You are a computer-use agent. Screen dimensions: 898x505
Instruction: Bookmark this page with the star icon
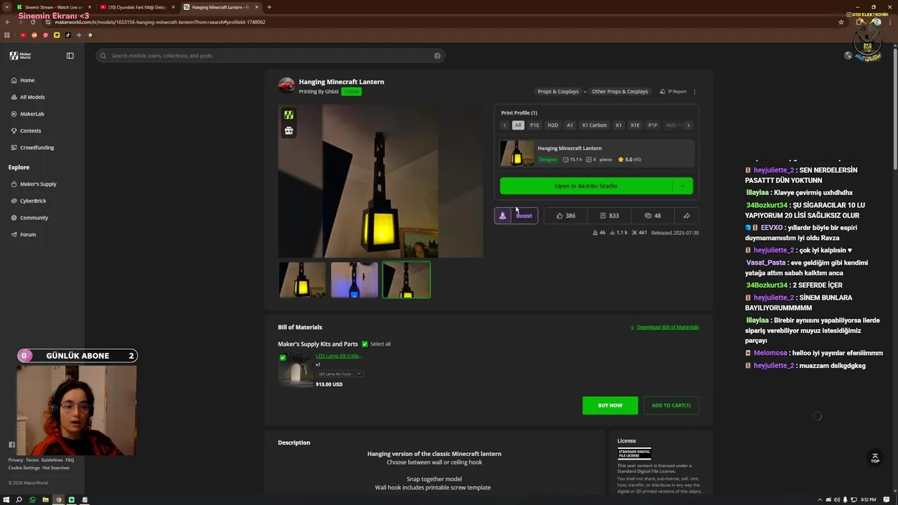pyautogui.click(x=841, y=22)
